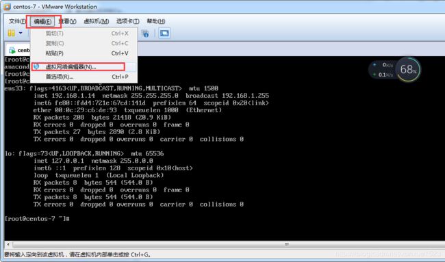
Task: Click the snapshot manager info icon in toolbar
Action: coord(145,34)
